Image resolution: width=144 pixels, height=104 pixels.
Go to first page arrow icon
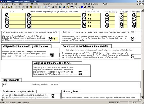35,7
